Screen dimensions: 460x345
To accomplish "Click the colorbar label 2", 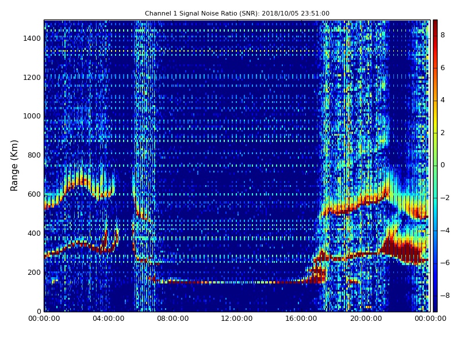I will pos(443,133).
